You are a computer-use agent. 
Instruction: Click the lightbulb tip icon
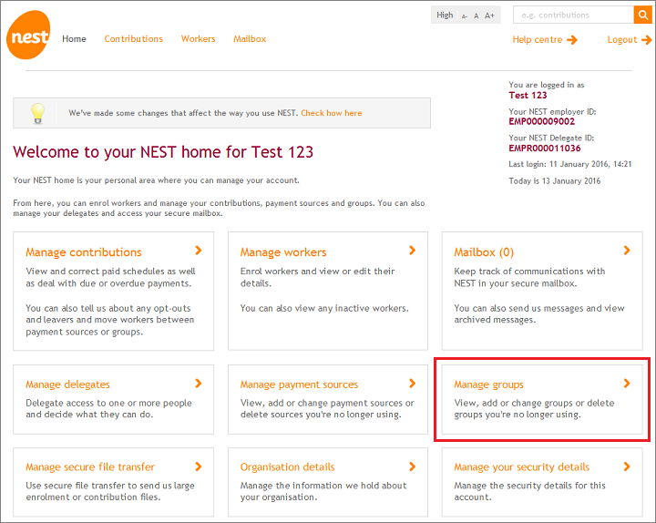pyautogui.click(x=38, y=113)
